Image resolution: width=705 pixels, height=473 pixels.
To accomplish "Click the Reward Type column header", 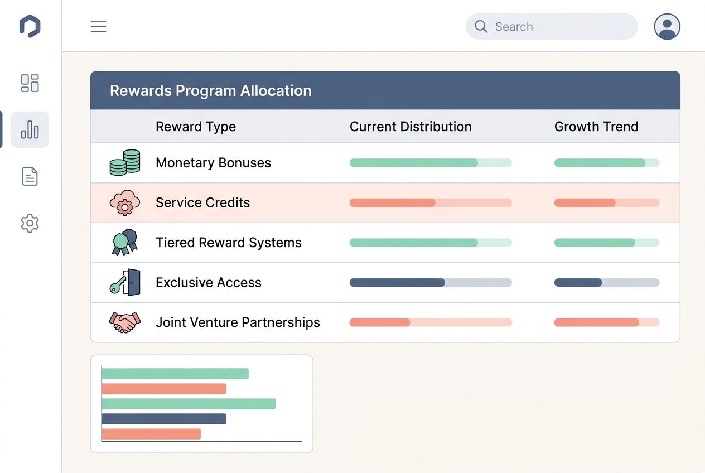I will point(196,127).
